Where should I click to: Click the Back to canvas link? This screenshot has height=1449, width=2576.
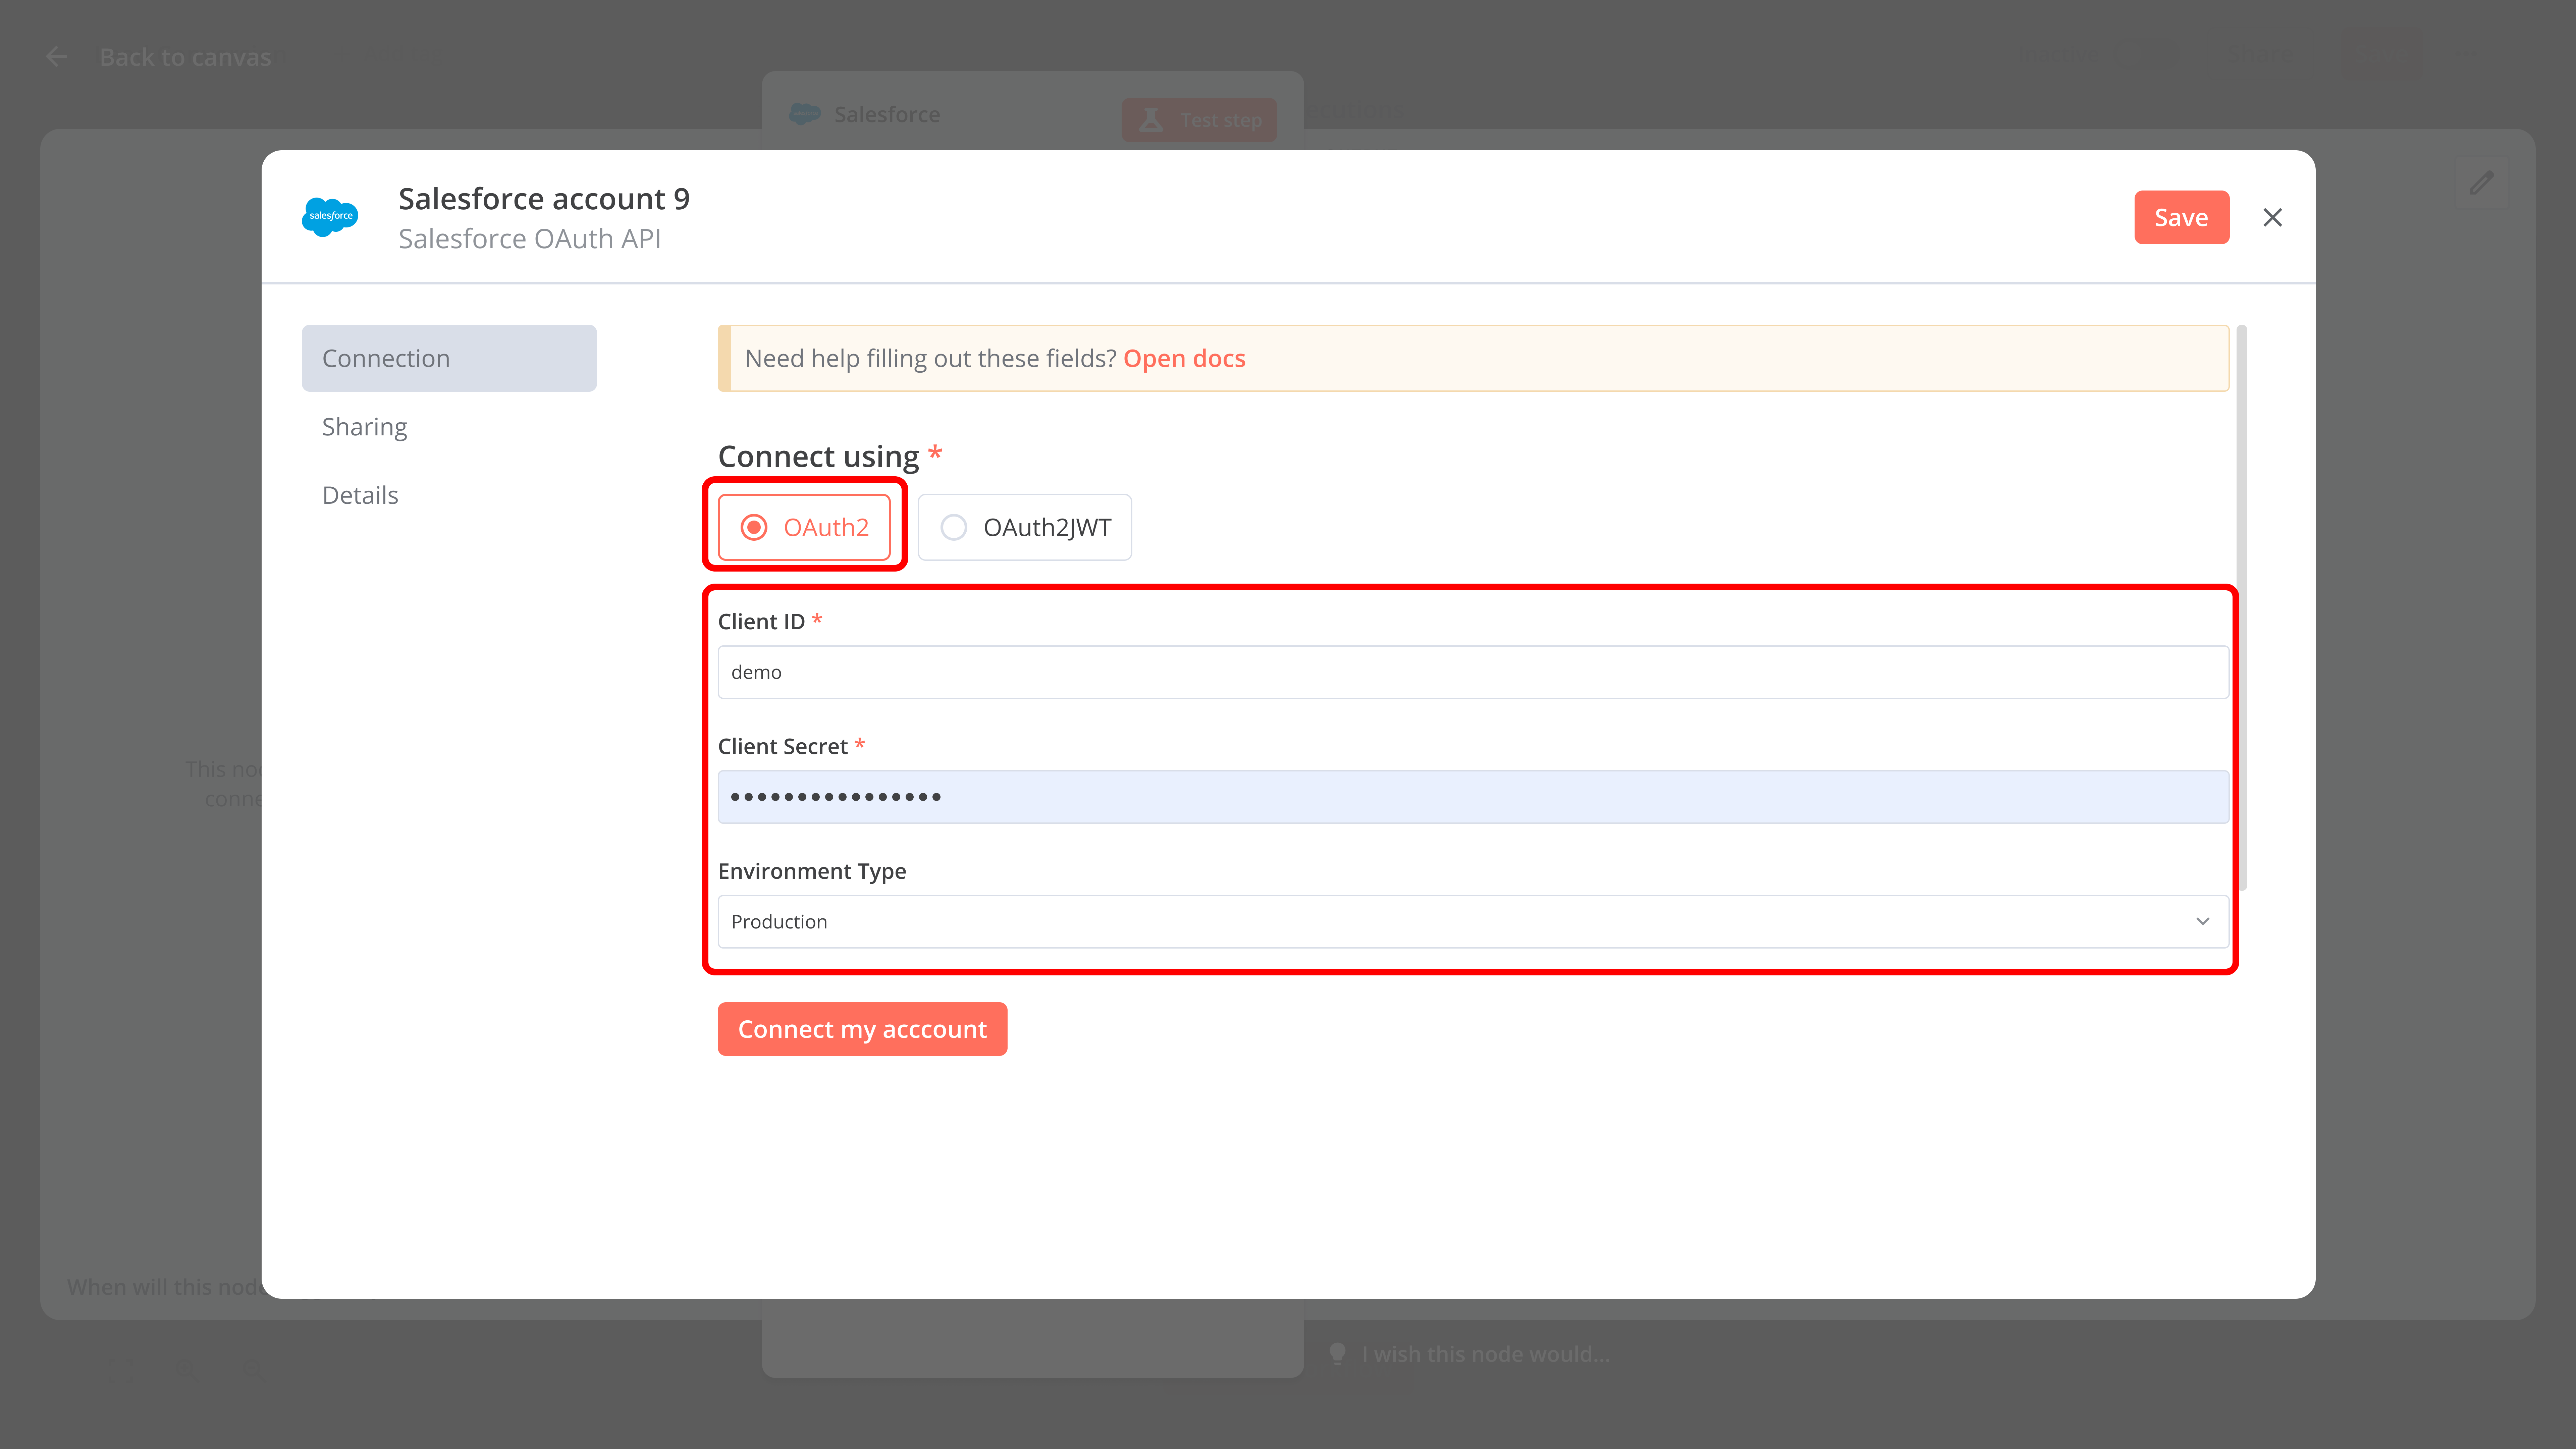click(185, 57)
